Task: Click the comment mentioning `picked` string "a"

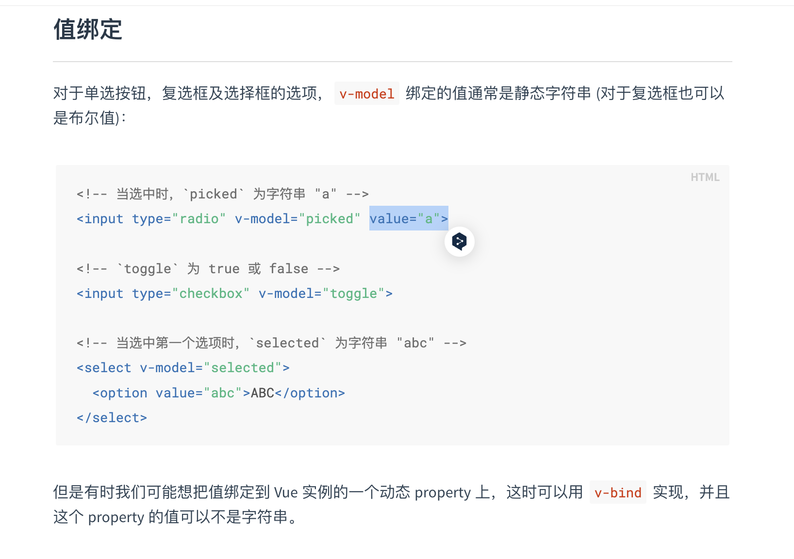Action: click(x=222, y=194)
